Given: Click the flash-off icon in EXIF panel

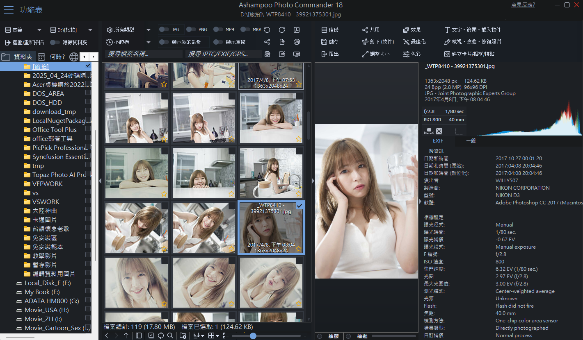Looking at the screenshot, I should point(439,131).
